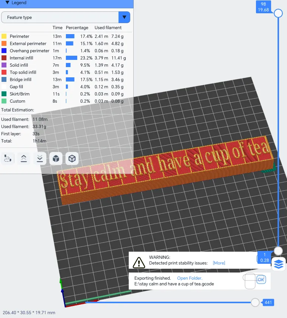
Task: Click the Bridge infill row label
Action: (20, 80)
